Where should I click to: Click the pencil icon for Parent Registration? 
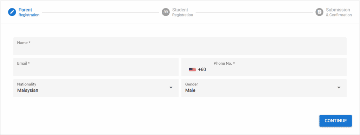tap(12, 12)
